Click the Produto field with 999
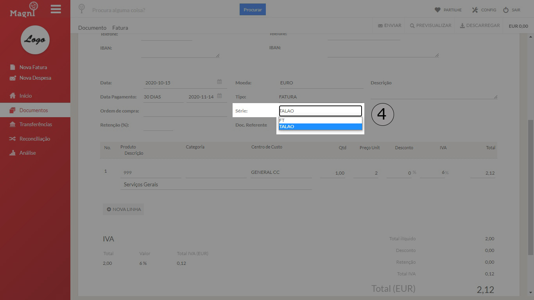Image resolution: width=534 pixels, height=300 pixels. click(151, 172)
